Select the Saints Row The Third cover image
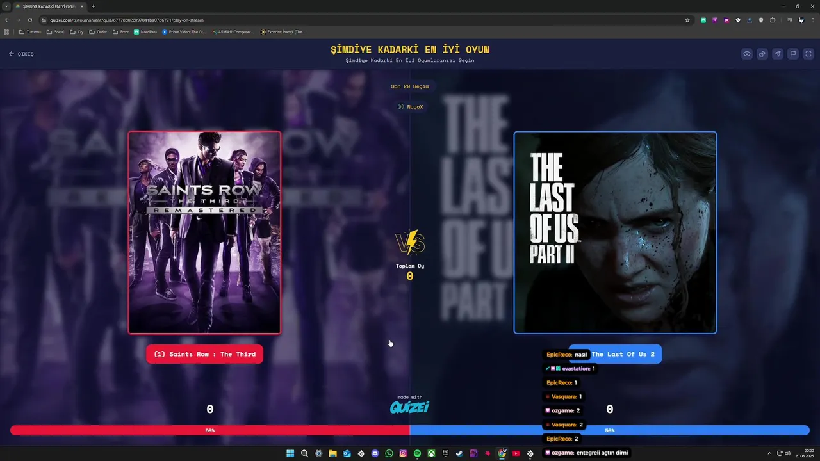This screenshot has height=461, width=820. [204, 232]
